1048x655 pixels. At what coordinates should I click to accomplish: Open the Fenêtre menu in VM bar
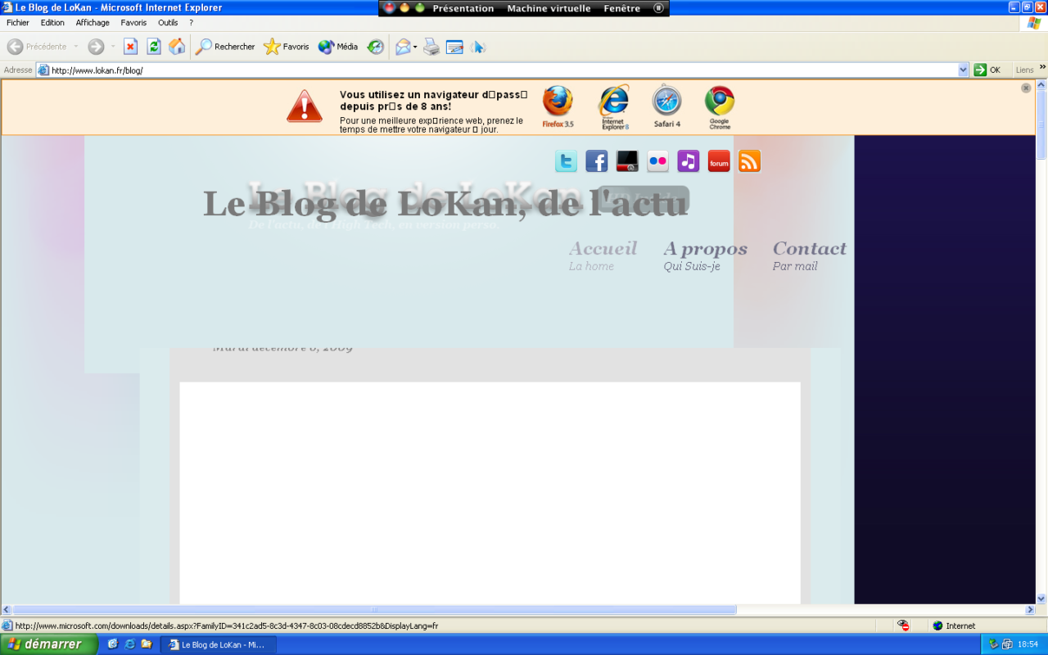click(622, 8)
